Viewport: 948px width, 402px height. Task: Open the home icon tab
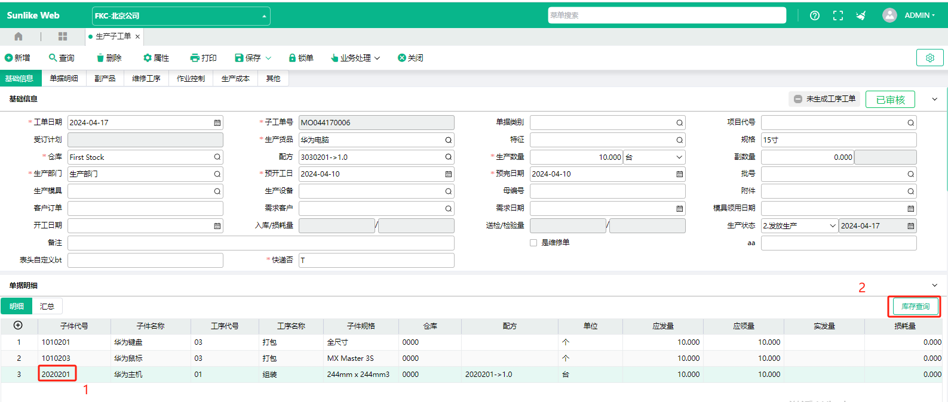[x=19, y=36]
